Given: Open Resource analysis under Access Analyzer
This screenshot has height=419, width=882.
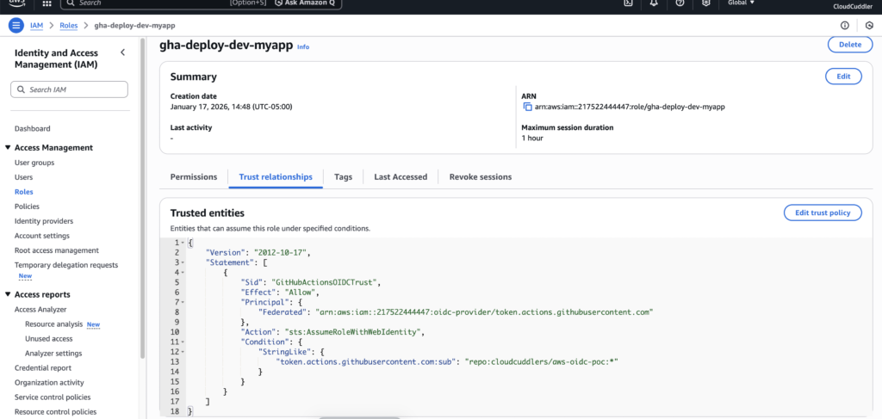Looking at the screenshot, I should [54, 324].
